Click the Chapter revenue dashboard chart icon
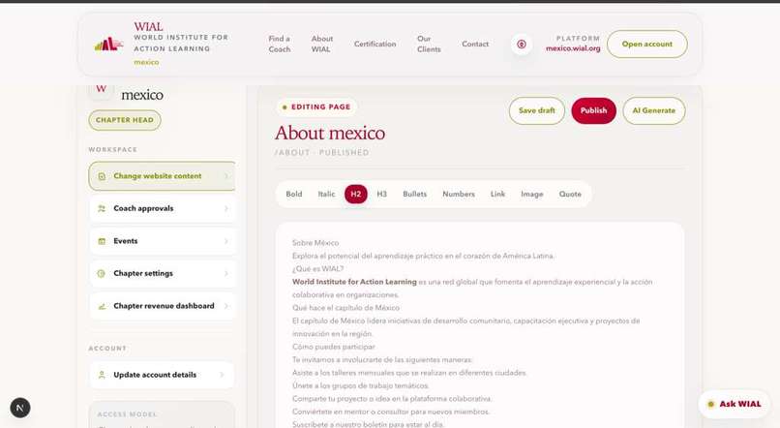Image resolution: width=780 pixels, height=428 pixels. click(x=102, y=306)
